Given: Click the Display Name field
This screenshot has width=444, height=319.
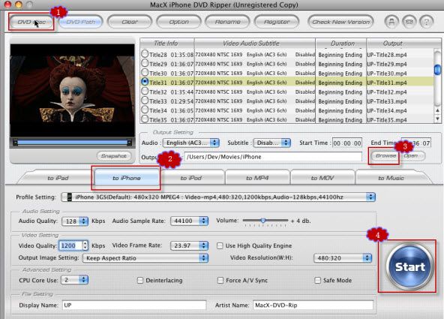Looking at the screenshot, I should (x=134, y=305).
